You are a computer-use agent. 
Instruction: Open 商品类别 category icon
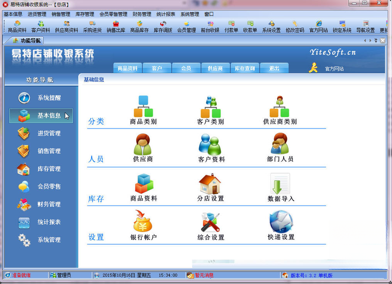point(143,110)
